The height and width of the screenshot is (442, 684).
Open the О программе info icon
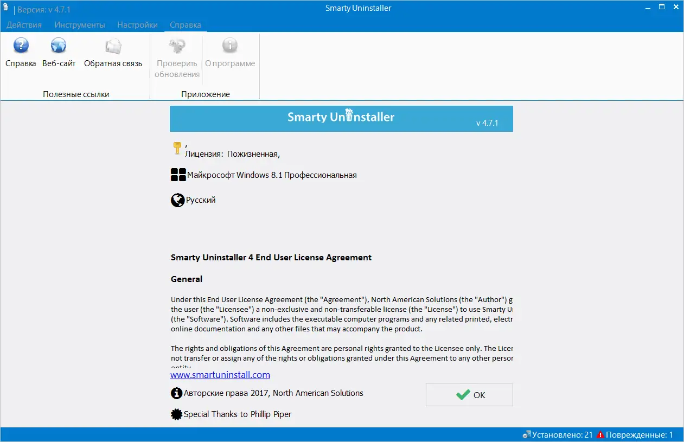point(230,47)
